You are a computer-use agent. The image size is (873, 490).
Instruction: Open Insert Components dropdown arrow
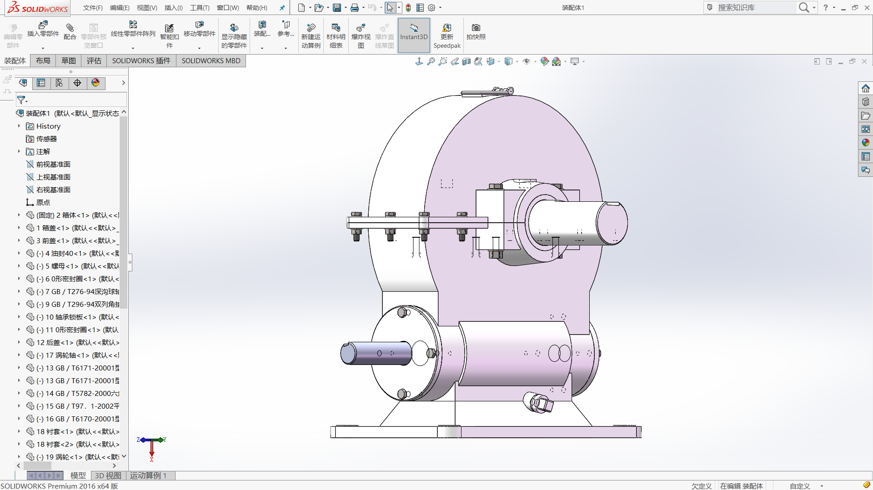(x=43, y=48)
